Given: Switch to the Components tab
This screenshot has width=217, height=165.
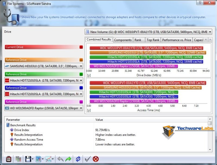Looking at the screenshot, I should (123, 40).
